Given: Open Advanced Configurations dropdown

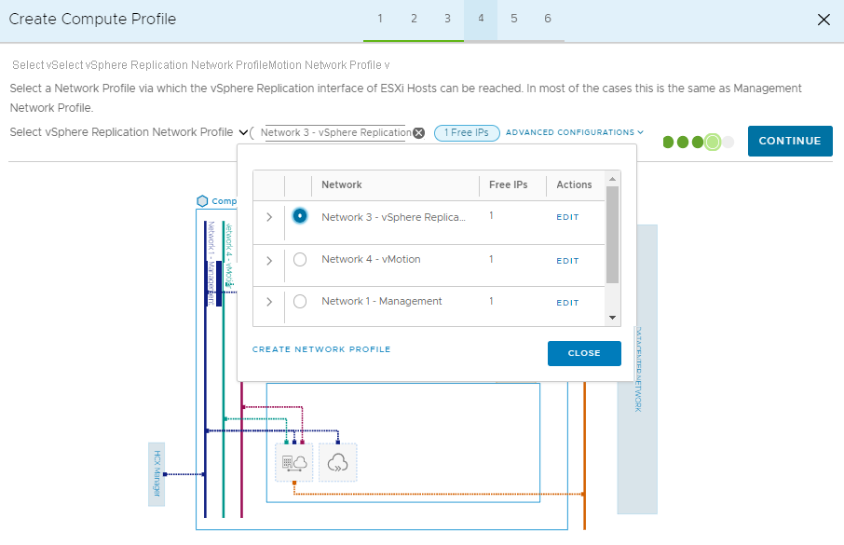Looking at the screenshot, I should tap(575, 132).
